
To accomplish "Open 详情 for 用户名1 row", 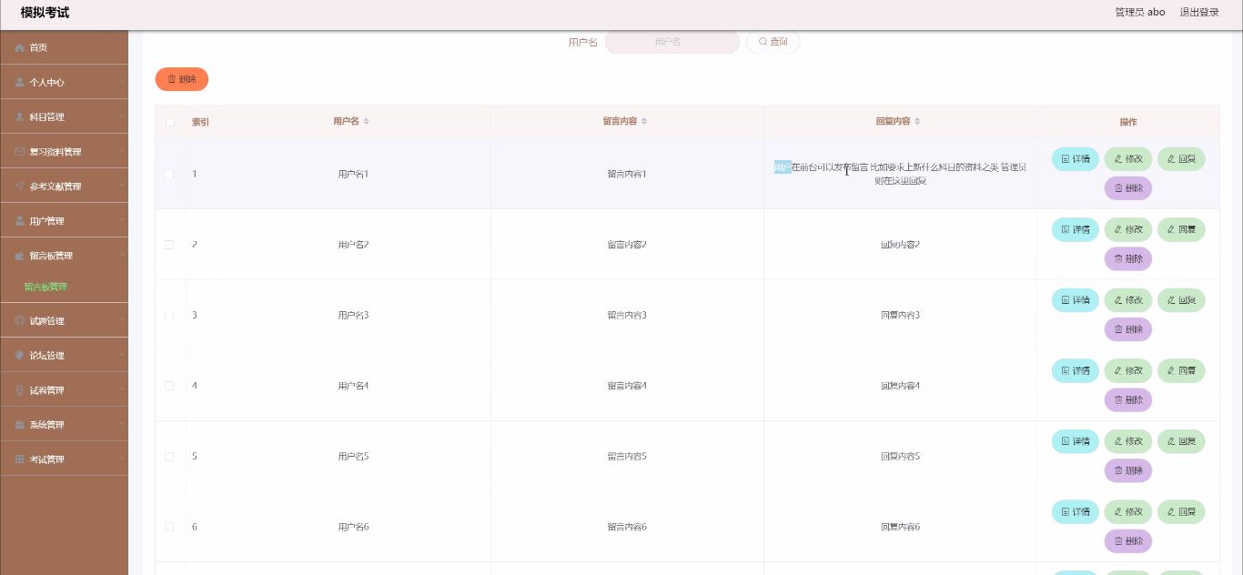I will tap(1076, 159).
